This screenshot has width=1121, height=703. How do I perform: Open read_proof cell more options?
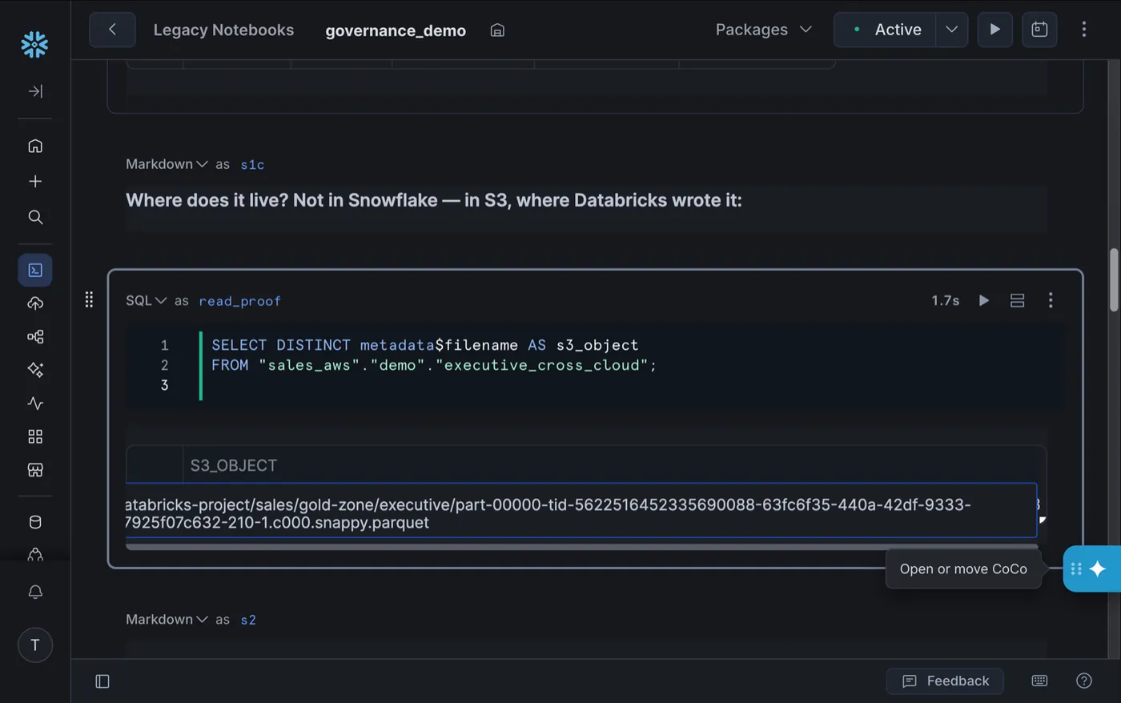pyautogui.click(x=1051, y=300)
